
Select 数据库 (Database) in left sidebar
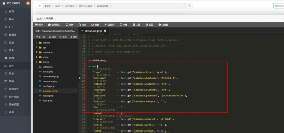[13, 35]
